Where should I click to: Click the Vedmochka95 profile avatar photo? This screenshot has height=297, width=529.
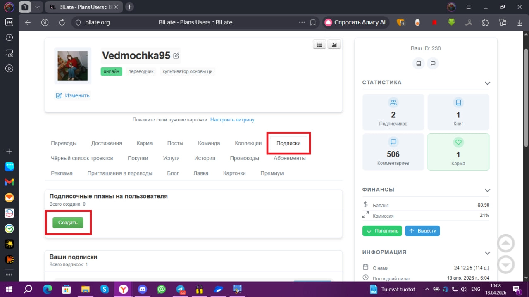73,65
